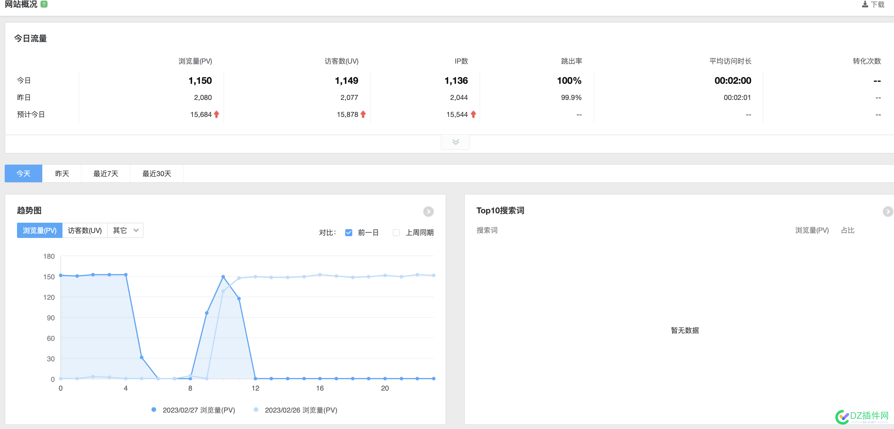Screen dimensions: 894x429
Task: Click the chart peak point at hour 10
Action: [x=223, y=276]
